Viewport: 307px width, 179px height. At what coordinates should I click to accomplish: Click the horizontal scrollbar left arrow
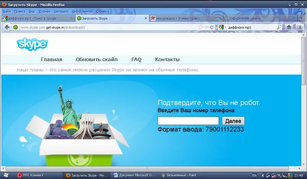(3, 168)
